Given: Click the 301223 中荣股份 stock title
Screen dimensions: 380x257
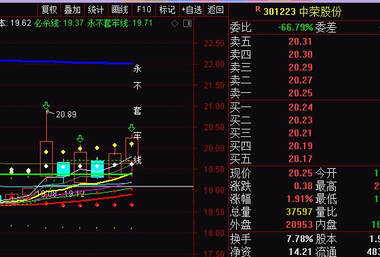Looking at the screenshot, I should 303,12.
